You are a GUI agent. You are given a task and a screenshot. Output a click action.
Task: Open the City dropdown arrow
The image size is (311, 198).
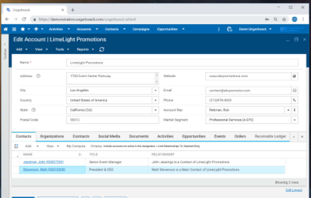[x=156, y=90]
